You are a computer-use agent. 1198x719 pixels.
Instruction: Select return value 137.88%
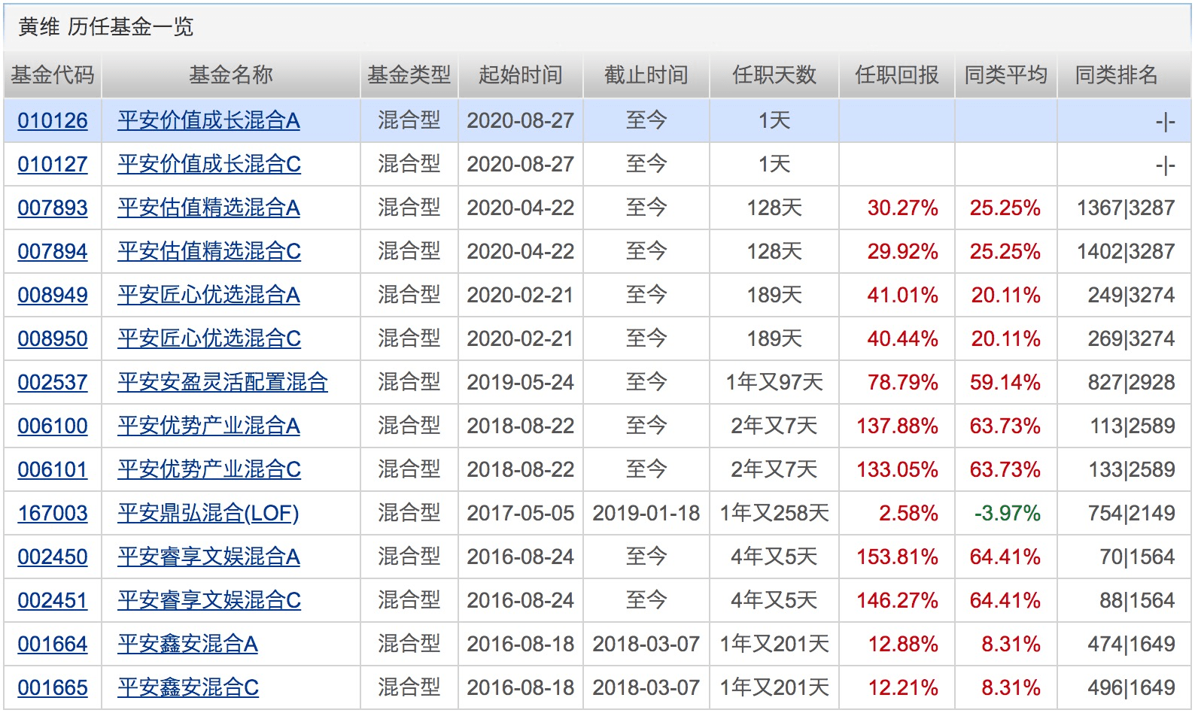pos(897,426)
